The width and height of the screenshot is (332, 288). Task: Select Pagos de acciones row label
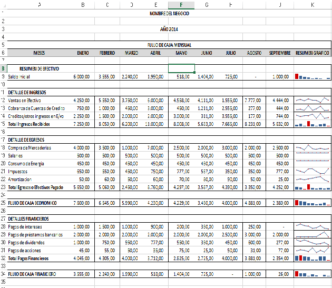click(24, 250)
